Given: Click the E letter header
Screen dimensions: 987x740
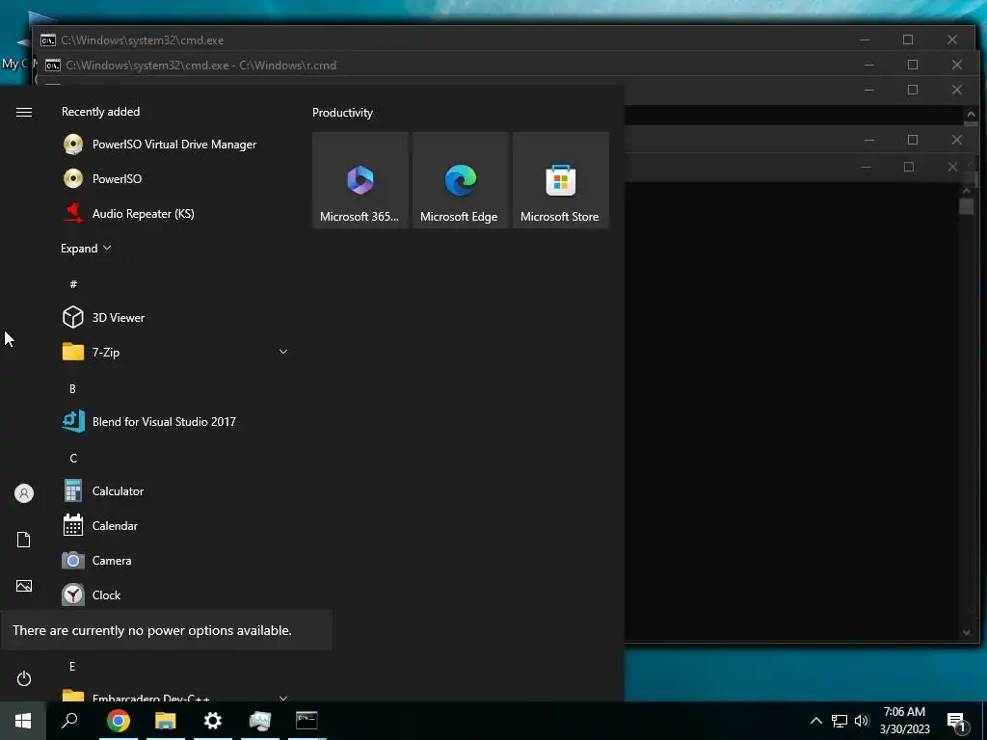Looking at the screenshot, I should (x=72, y=667).
